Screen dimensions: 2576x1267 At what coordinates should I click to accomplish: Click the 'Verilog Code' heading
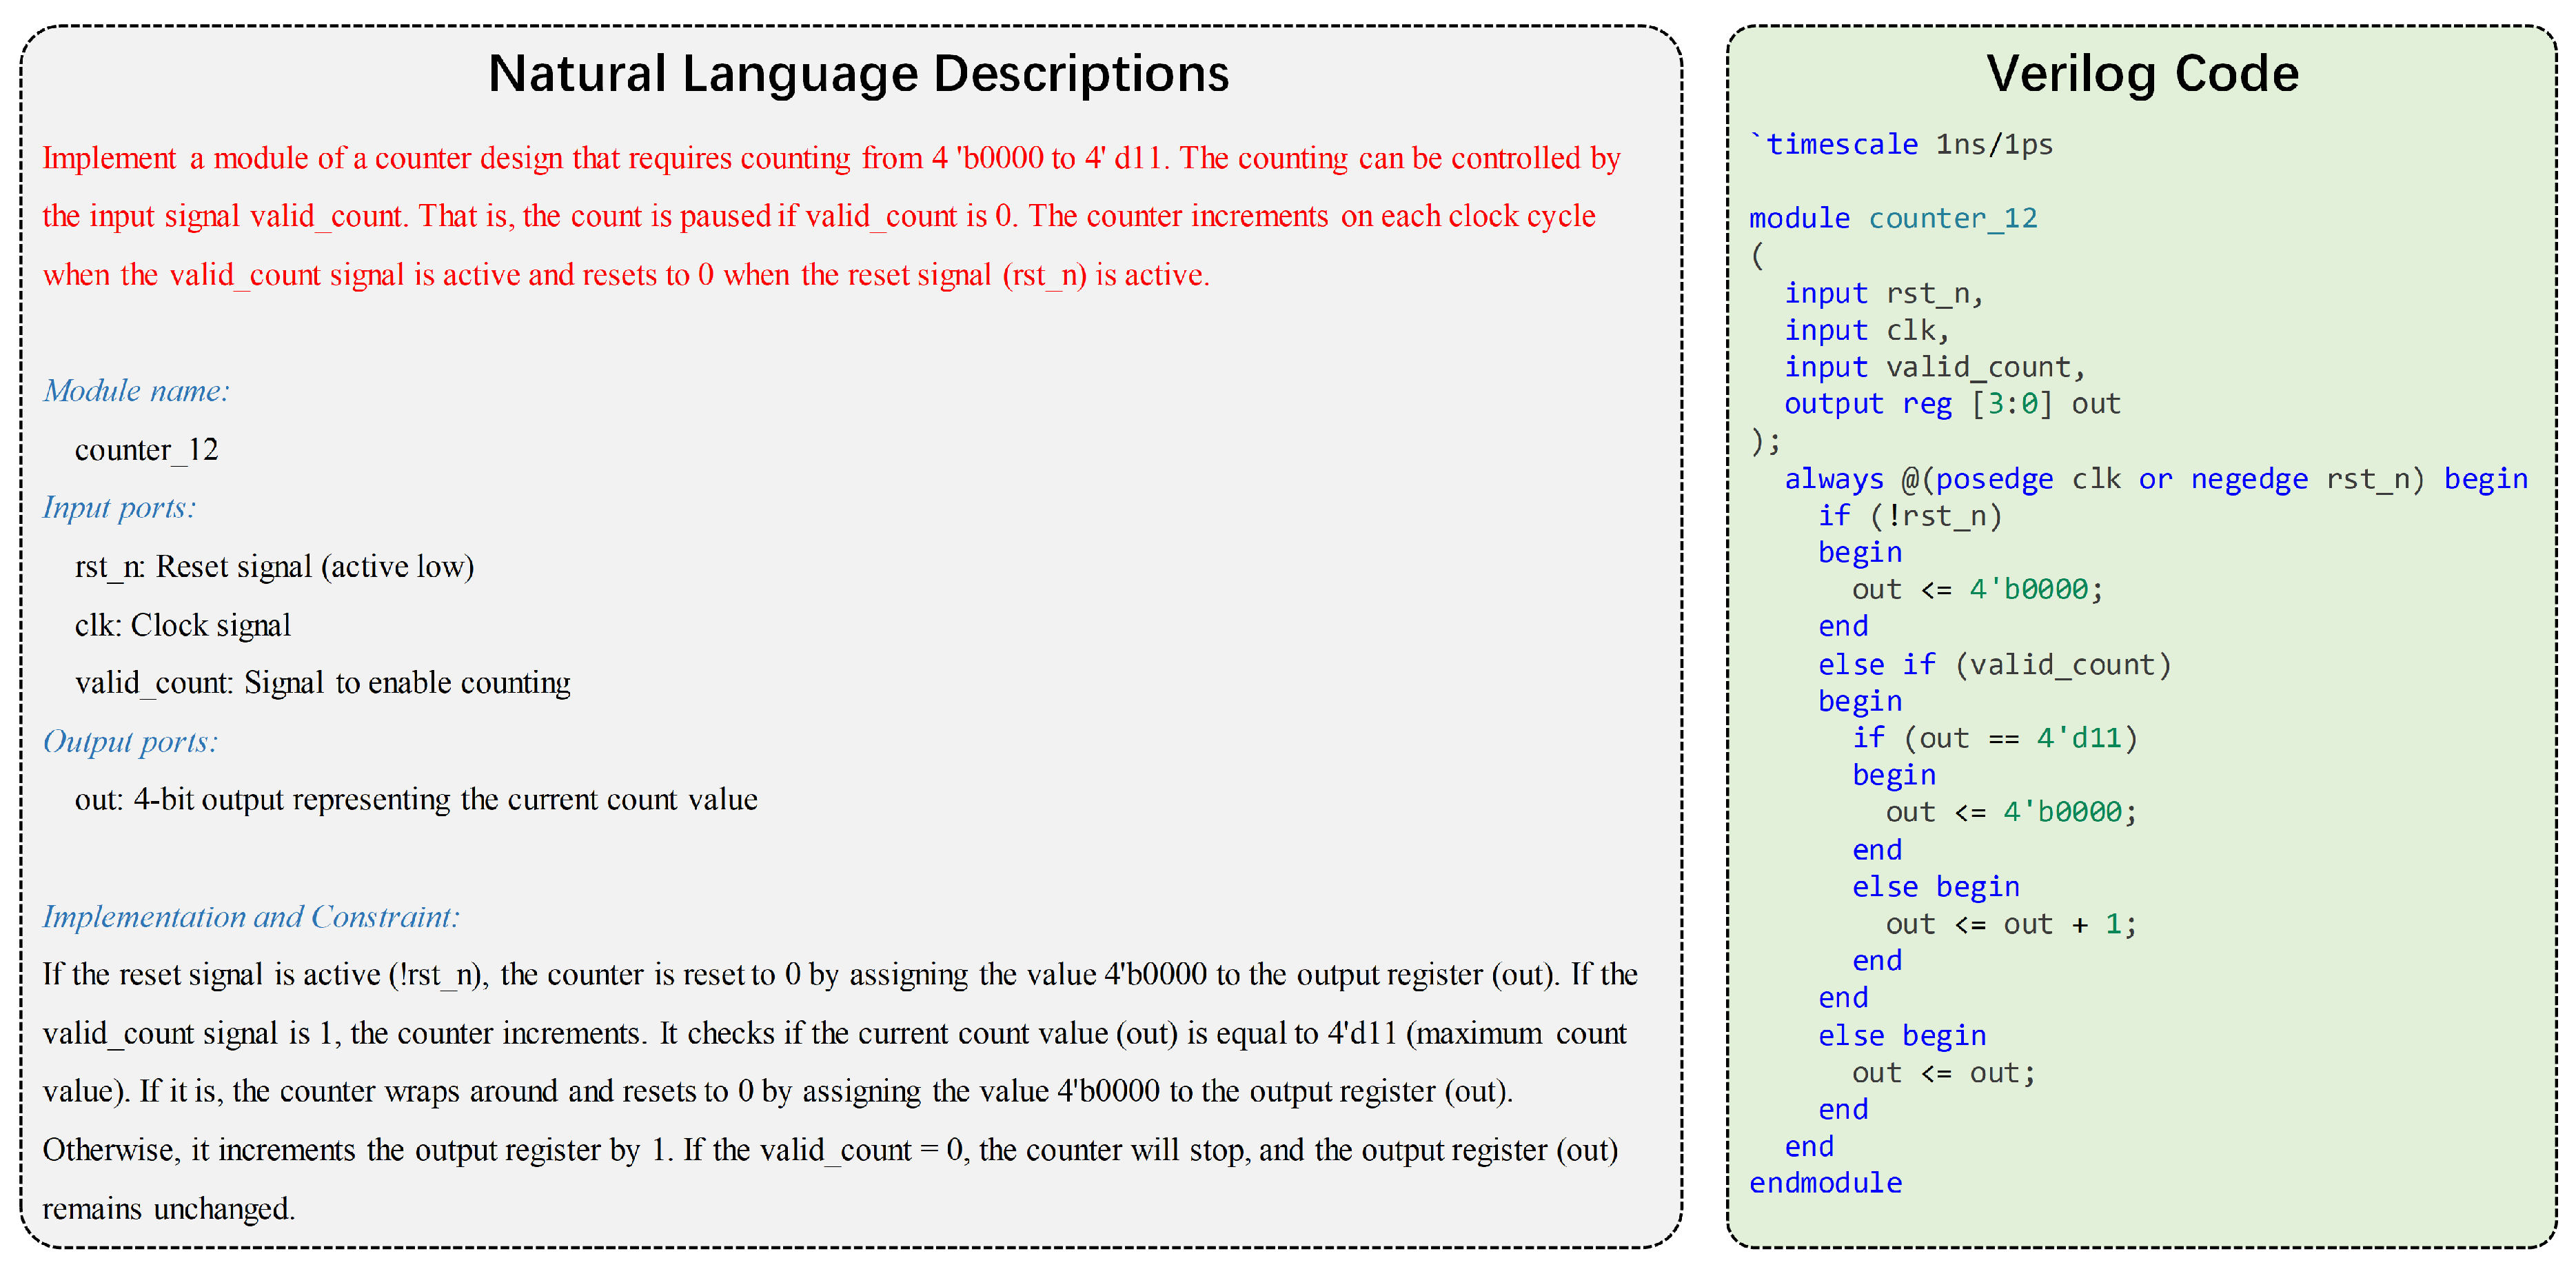point(2142,74)
